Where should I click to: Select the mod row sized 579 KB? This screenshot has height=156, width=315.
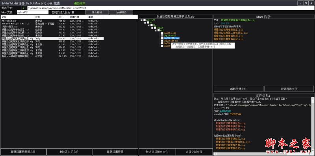point(52,29)
